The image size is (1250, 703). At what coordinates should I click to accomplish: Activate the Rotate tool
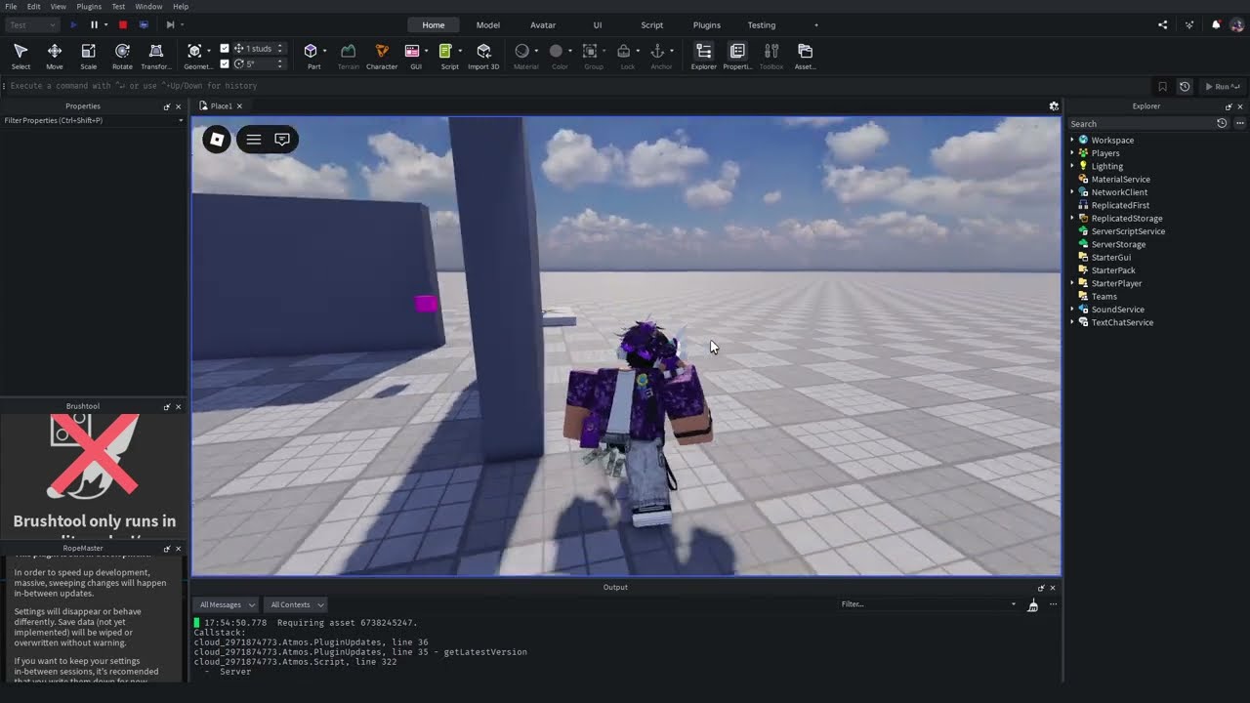pyautogui.click(x=122, y=56)
